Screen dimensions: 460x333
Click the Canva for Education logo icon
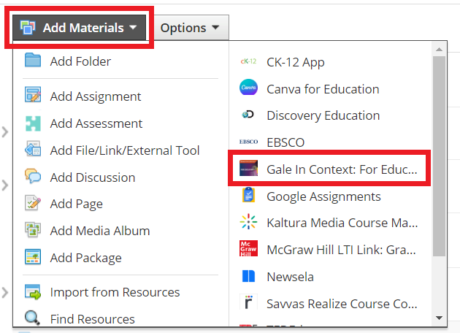(x=248, y=89)
